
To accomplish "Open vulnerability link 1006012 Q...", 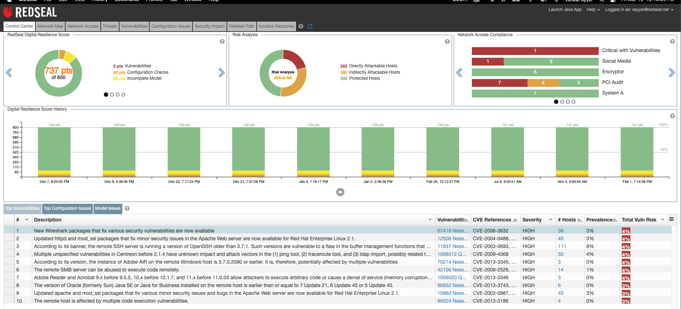I will [452, 254].
